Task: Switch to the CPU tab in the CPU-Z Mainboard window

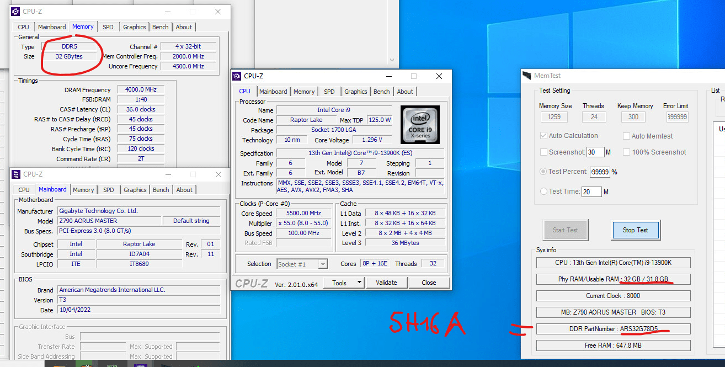Action: 24,190
